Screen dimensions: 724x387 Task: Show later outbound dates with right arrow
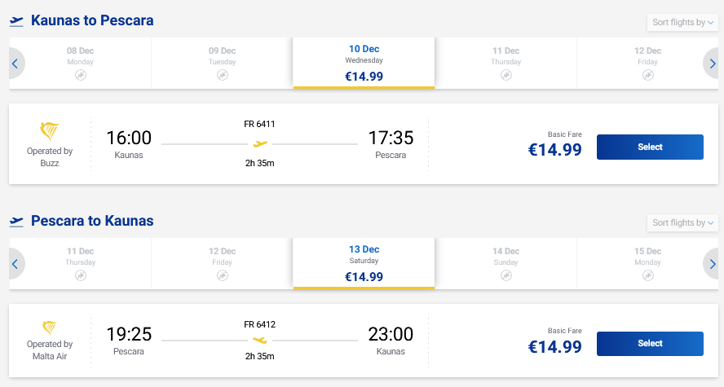(x=712, y=64)
